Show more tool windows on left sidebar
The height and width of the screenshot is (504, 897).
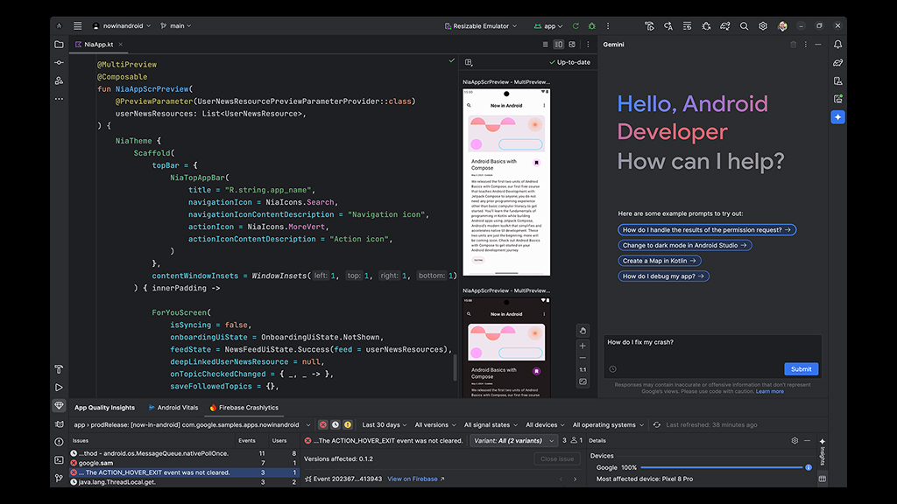tap(59, 99)
